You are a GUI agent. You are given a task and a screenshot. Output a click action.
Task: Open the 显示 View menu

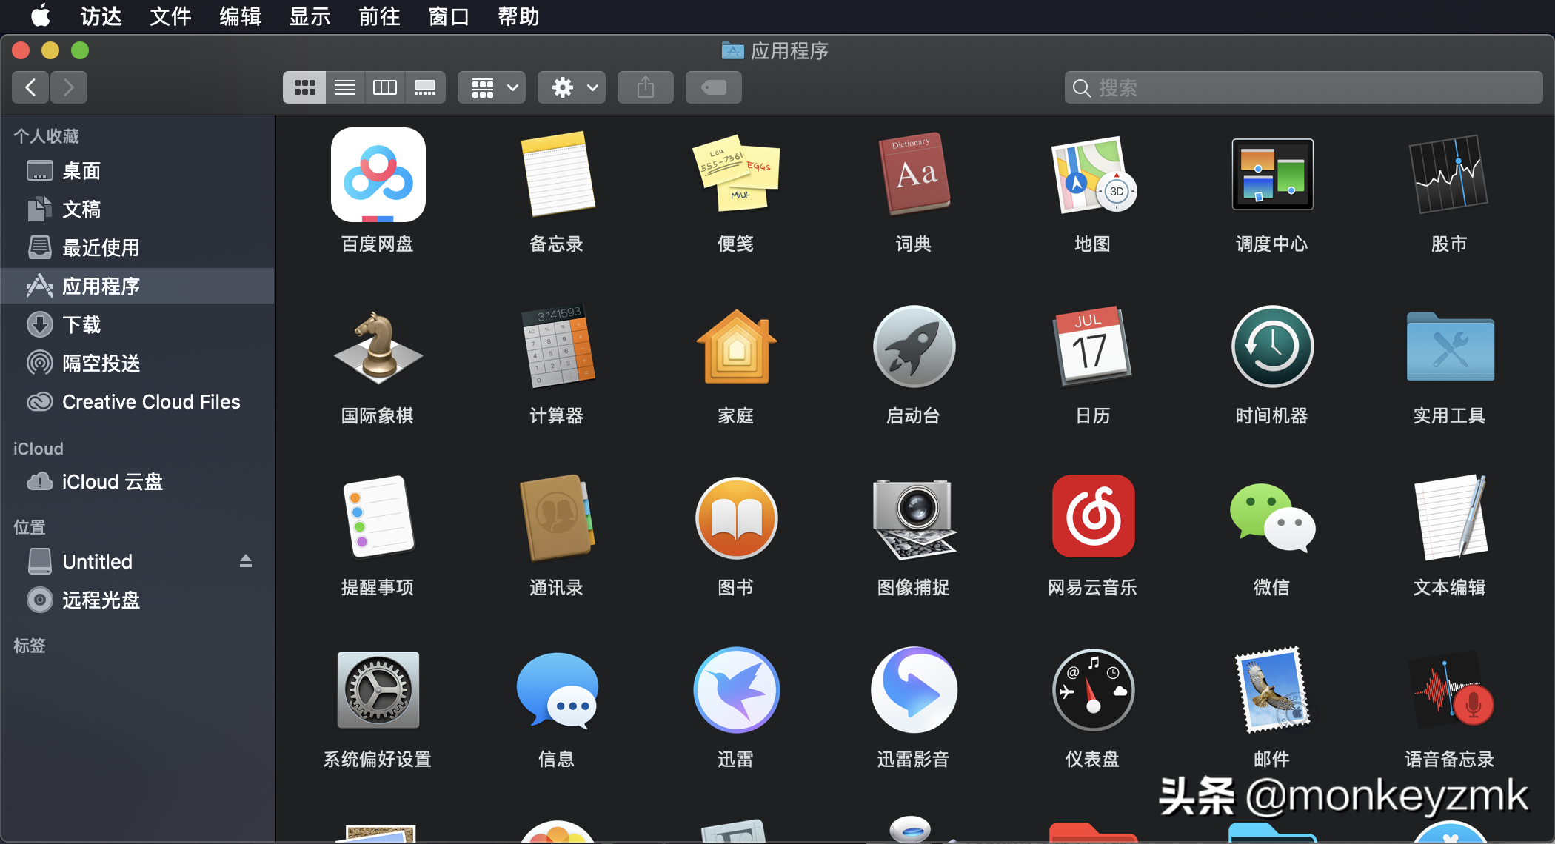click(x=310, y=16)
